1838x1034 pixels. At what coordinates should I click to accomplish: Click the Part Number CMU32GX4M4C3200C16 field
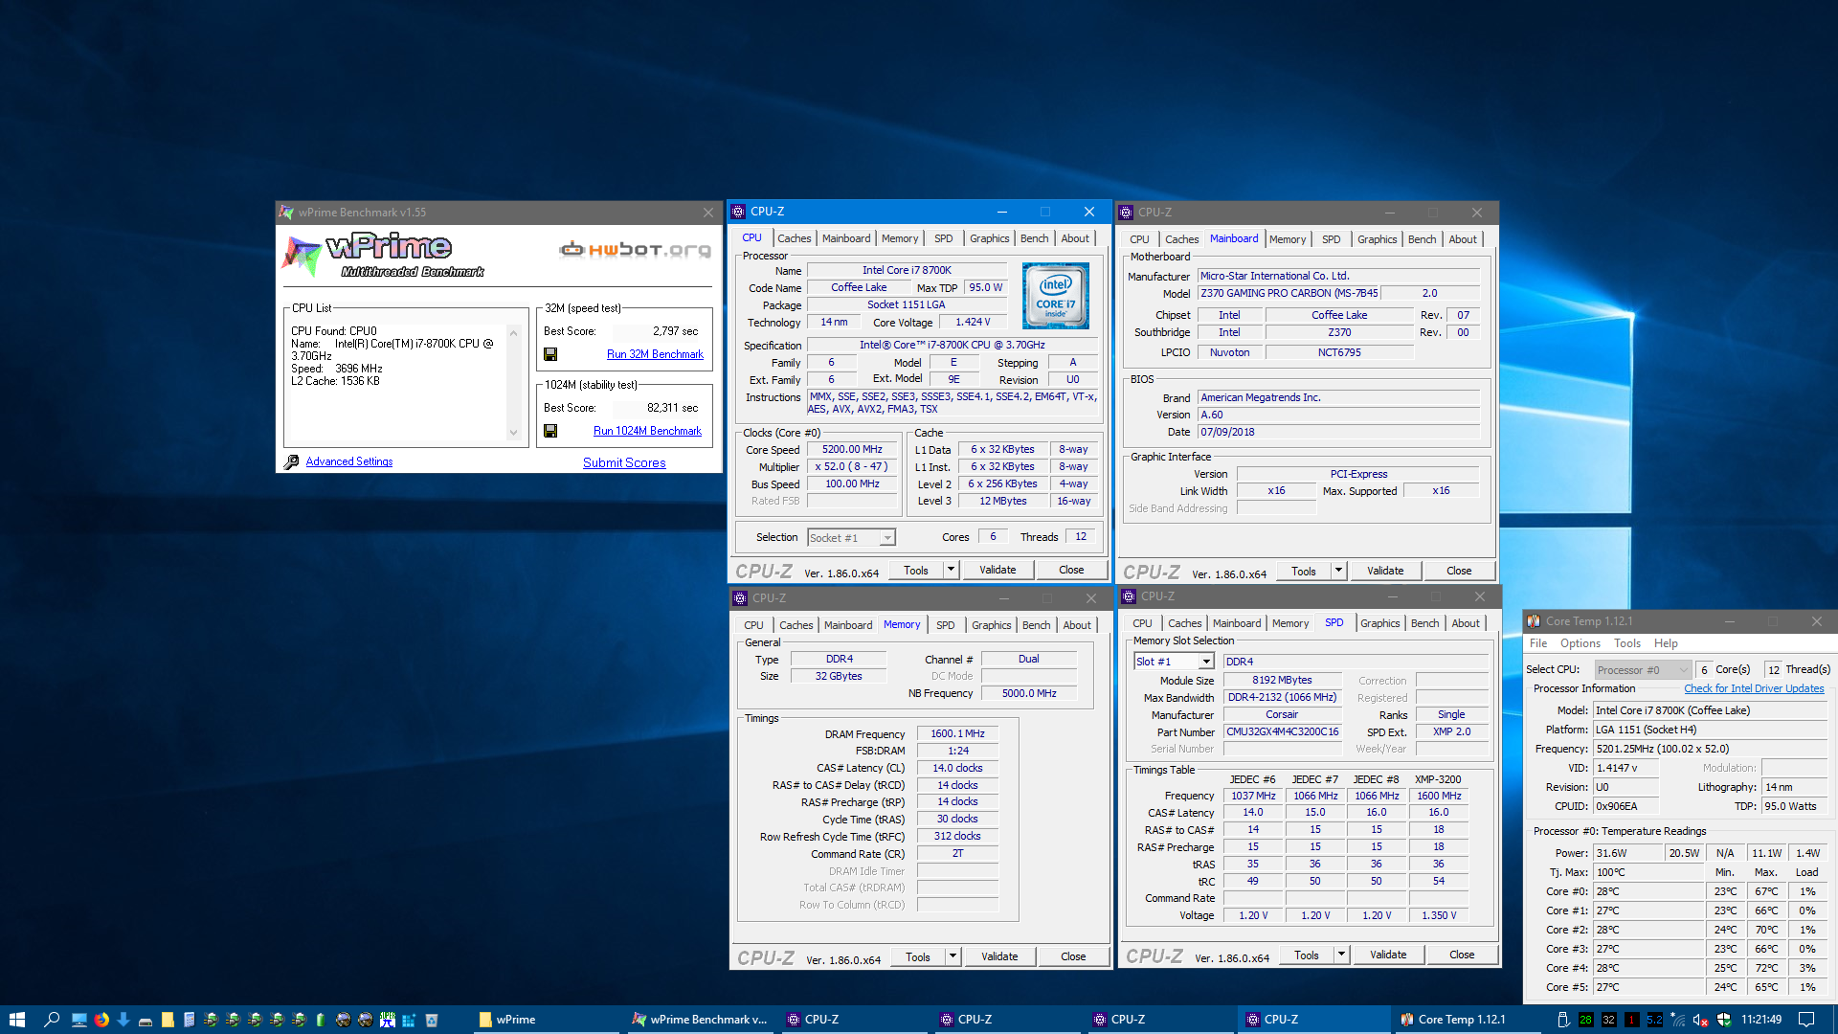click(1283, 731)
